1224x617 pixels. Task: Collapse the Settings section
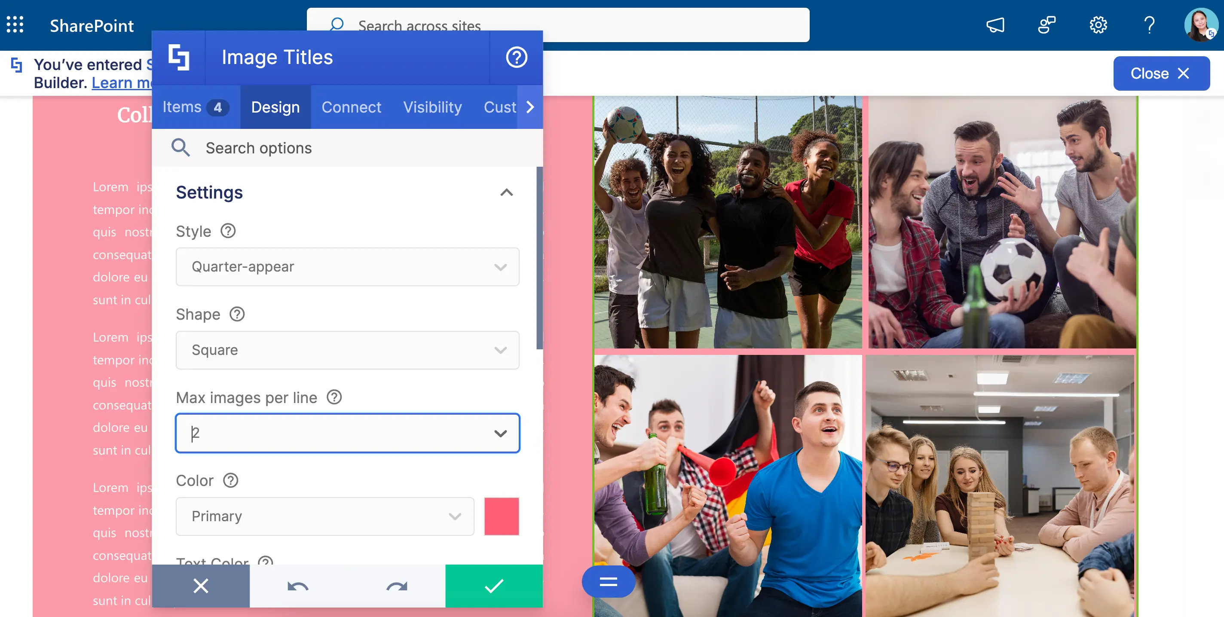pos(507,192)
